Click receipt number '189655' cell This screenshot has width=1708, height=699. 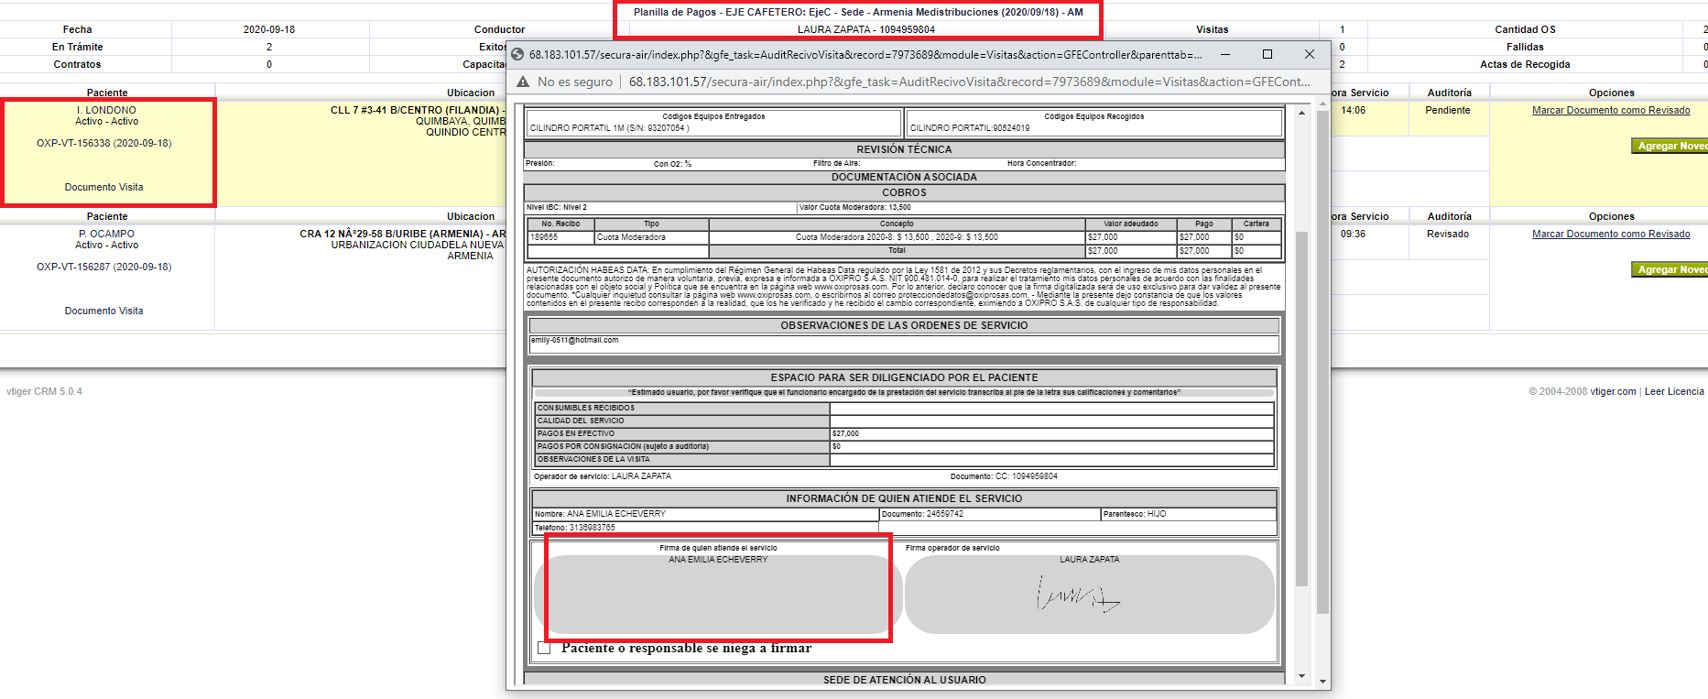click(x=560, y=237)
